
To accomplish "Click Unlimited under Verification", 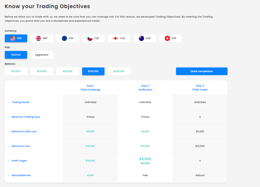I will tap(145, 102).
